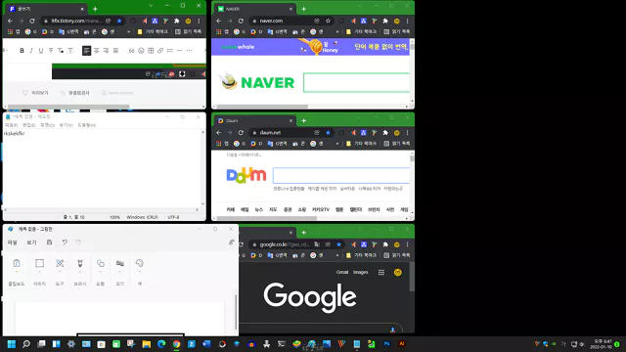Open the reading list in the NAVER window
626x352 pixels.
(397, 31)
